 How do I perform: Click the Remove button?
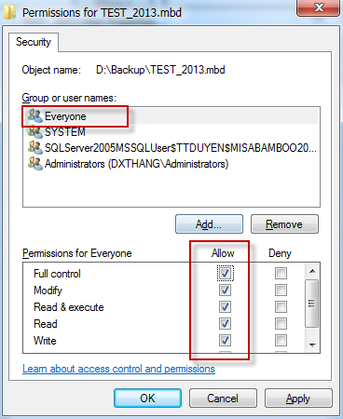pyautogui.click(x=284, y=223)
